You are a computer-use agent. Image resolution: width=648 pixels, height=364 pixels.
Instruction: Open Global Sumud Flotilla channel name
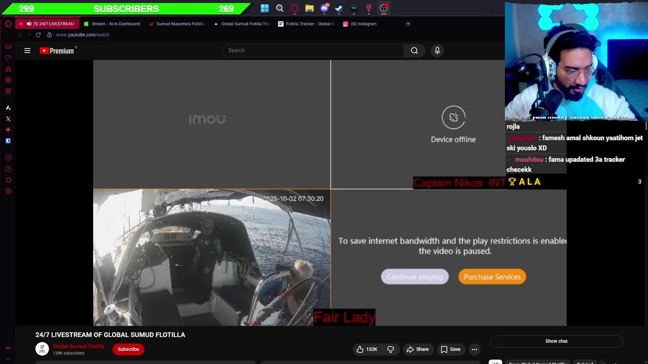(x=78, y=346)
